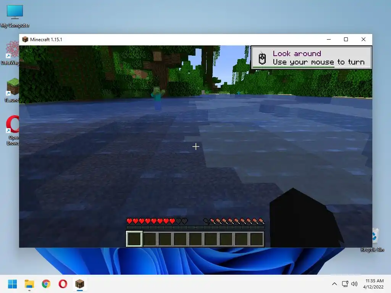Show hidden system tray icons
Screen dimensions: 391x293
[334, 284]
